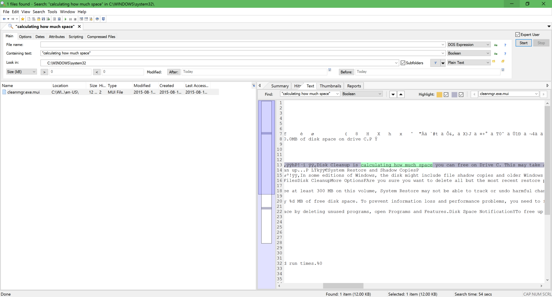552x297 pixels.
Task: Open the Tools menu
Action: [52, 12]
